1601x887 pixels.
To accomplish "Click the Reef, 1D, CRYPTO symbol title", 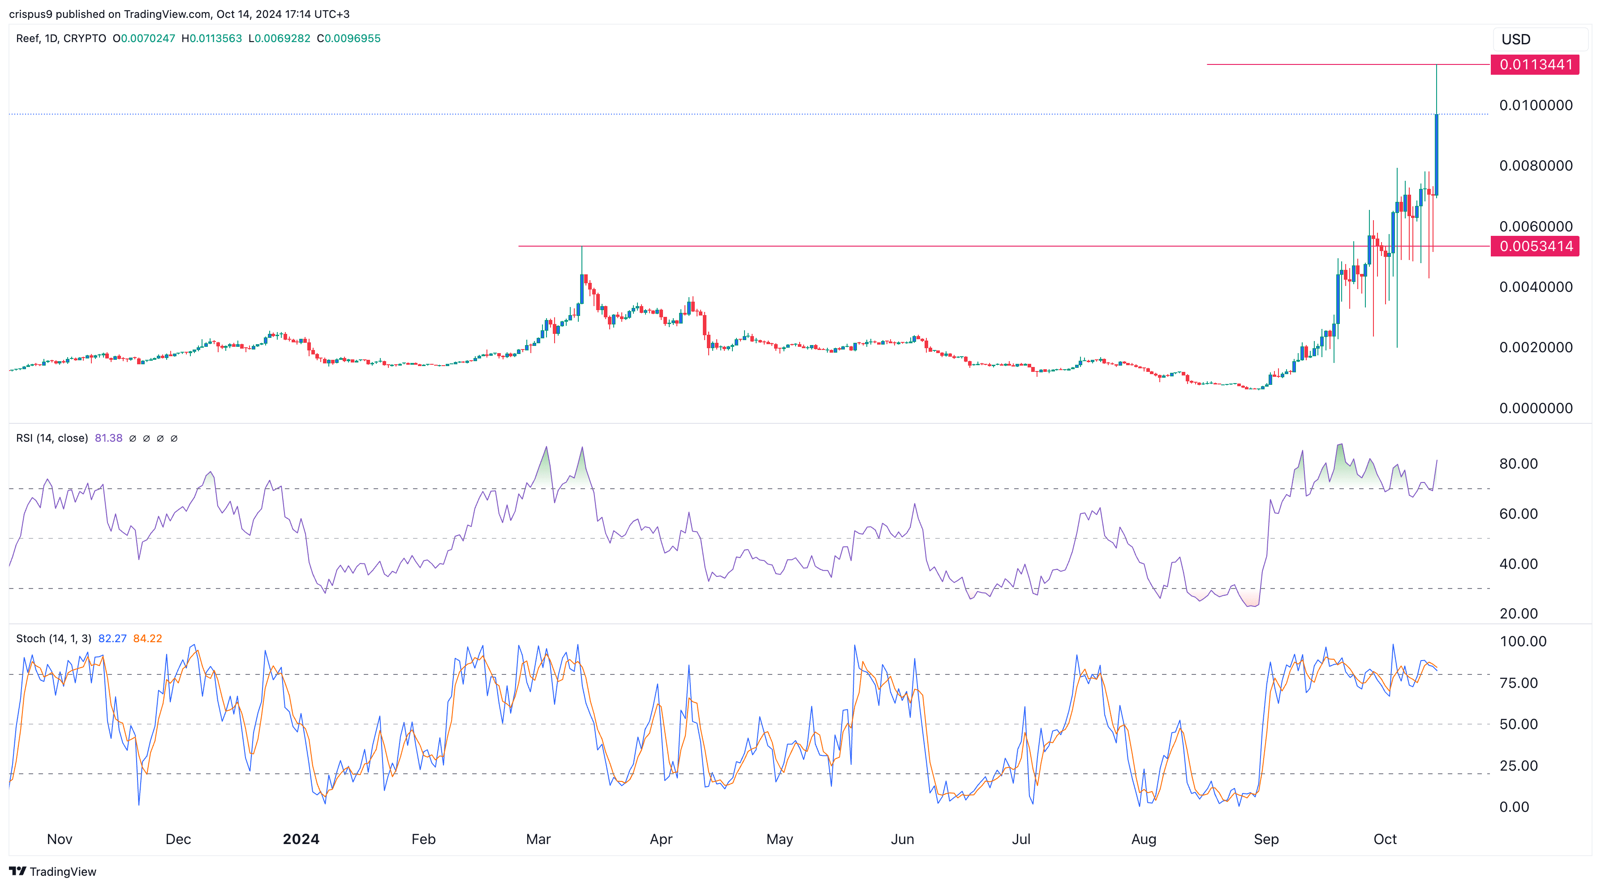I will [61, 38].
